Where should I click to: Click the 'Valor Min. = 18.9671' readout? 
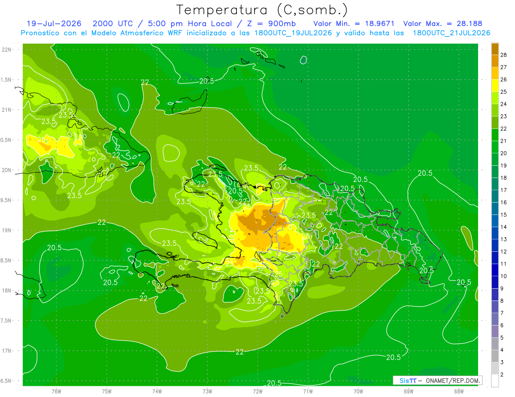(354, 24)
